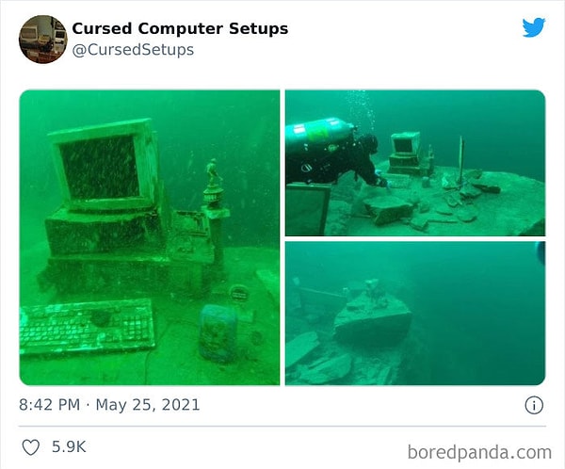Open the scuba diver photo
This screenshot has height=469, width=565.
[x=415, y=163]
